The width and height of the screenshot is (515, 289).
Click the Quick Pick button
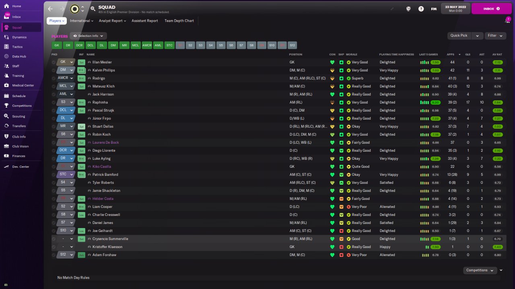(459, 36)
